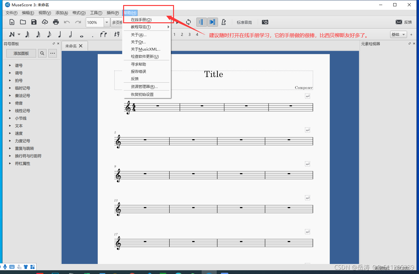Click the 反馈 feedback button
Viewport: 419px width, 274px height.
[x=404, y=22]
